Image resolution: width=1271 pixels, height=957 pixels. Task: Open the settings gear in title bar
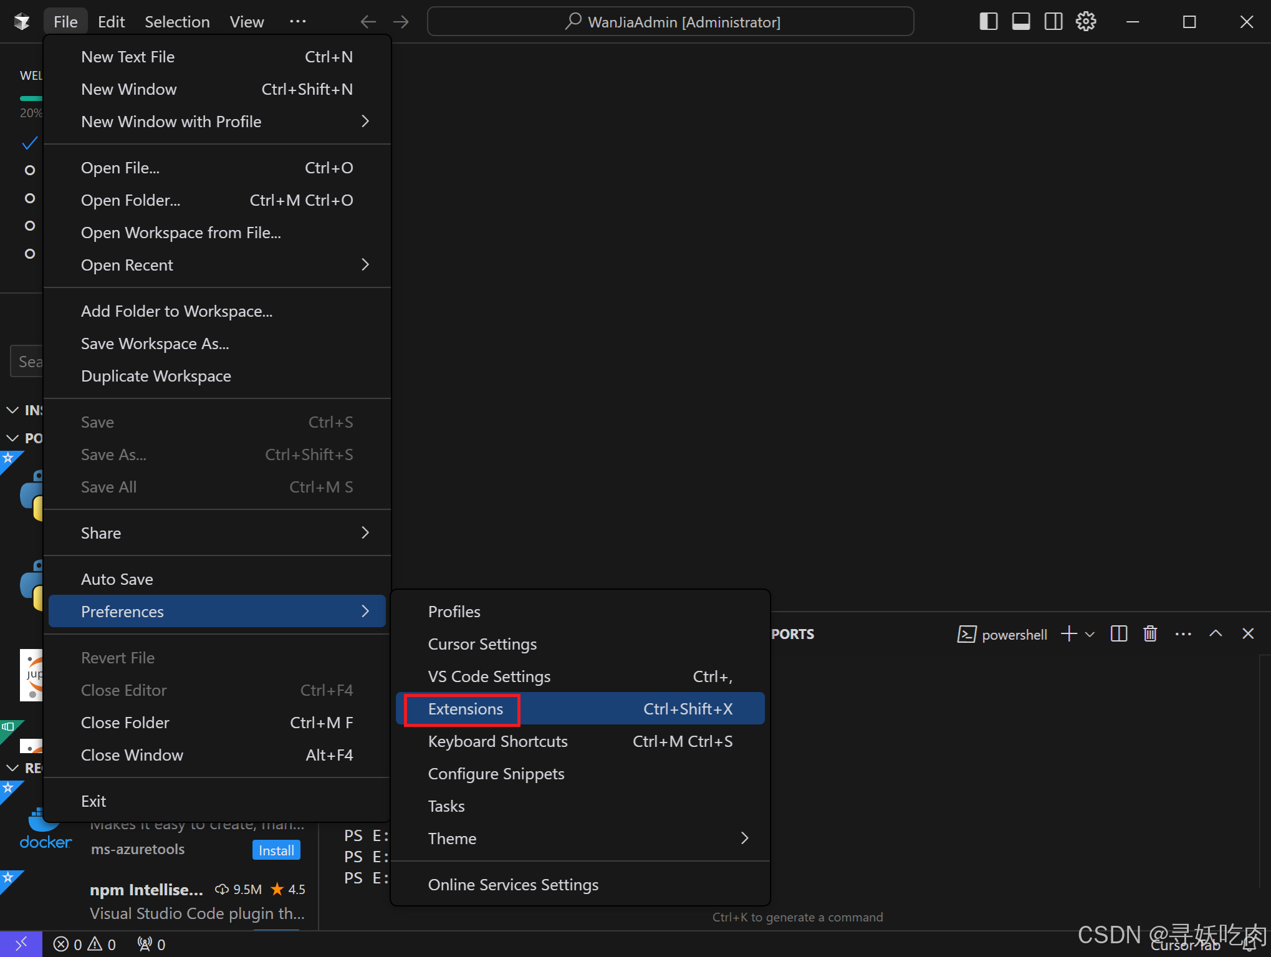[x=1086, y=22]
